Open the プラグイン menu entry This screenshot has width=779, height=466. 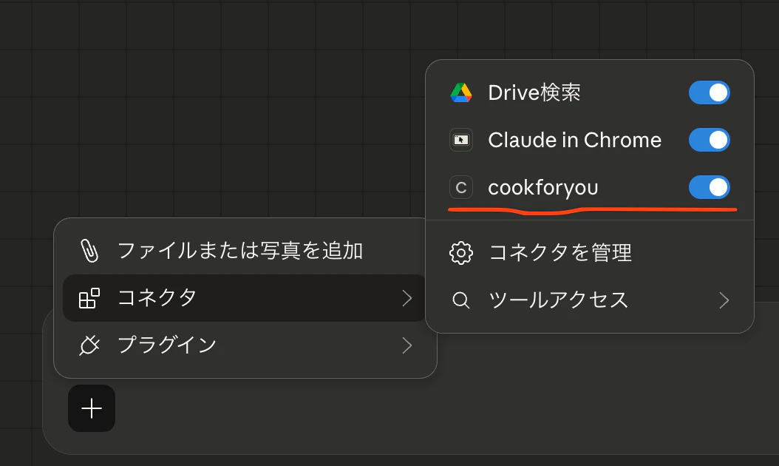click(245, 345)
